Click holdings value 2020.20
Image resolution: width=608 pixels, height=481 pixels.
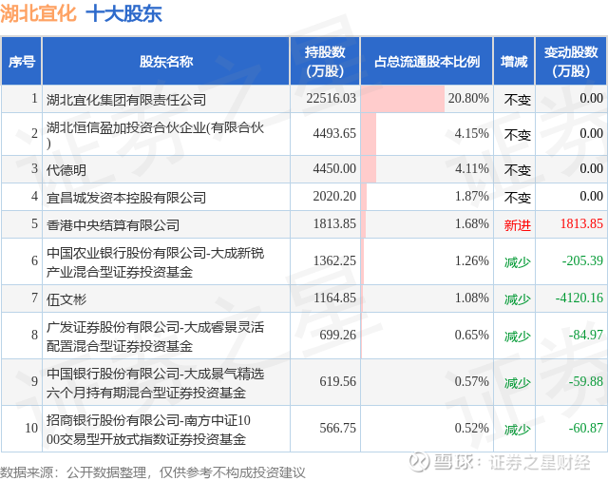(x=334, y=196)
